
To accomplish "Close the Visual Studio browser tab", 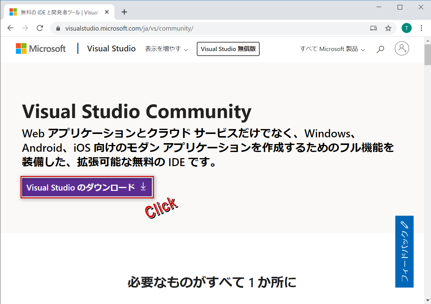I will tap(107, 12).
